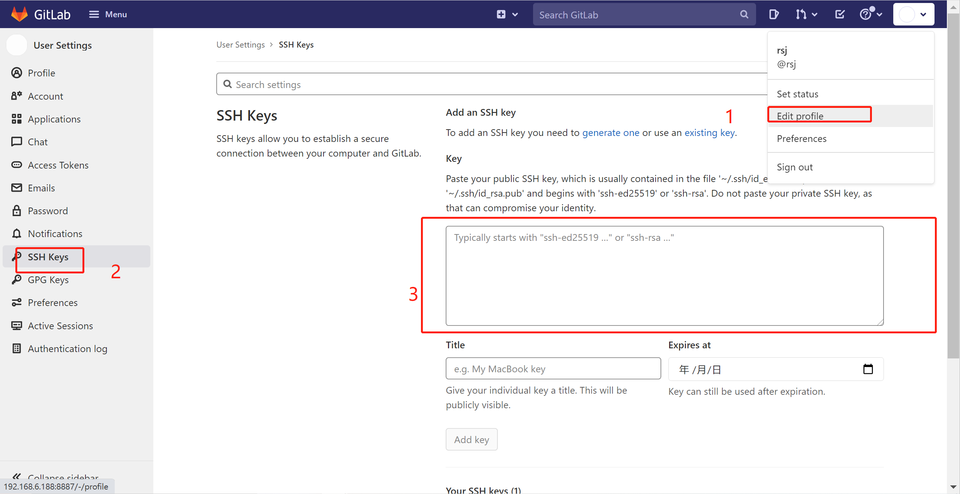This screenshot has height=494, width=960.
Task: Open the Issues icon in top bar
Action: tap(773, 15)
